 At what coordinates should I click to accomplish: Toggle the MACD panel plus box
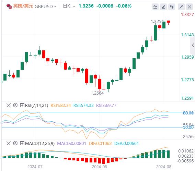22,144
